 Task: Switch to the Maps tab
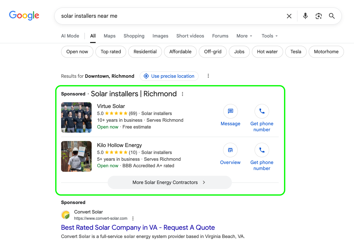110,36
